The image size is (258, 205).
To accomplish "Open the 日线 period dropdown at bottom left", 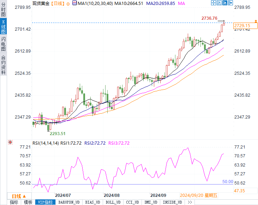I will click(16, 196).
